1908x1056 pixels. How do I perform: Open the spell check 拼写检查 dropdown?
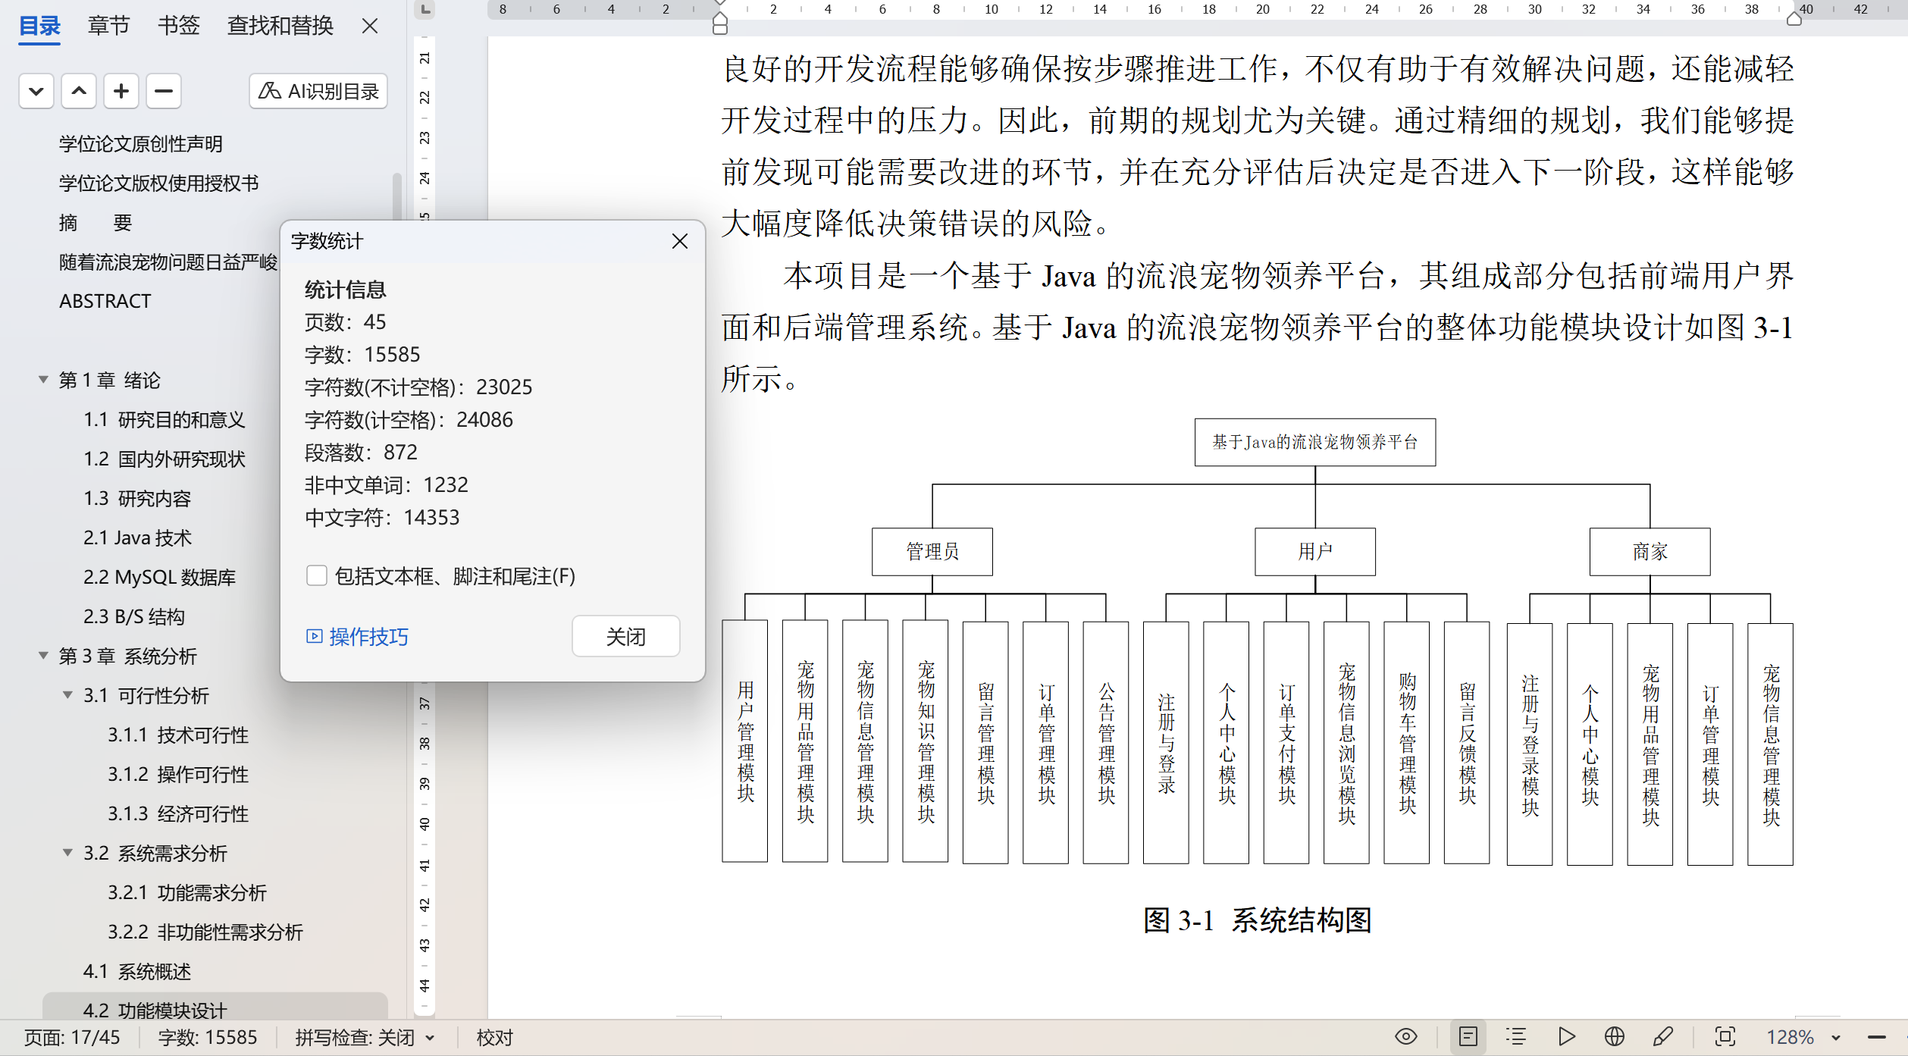431,1038
